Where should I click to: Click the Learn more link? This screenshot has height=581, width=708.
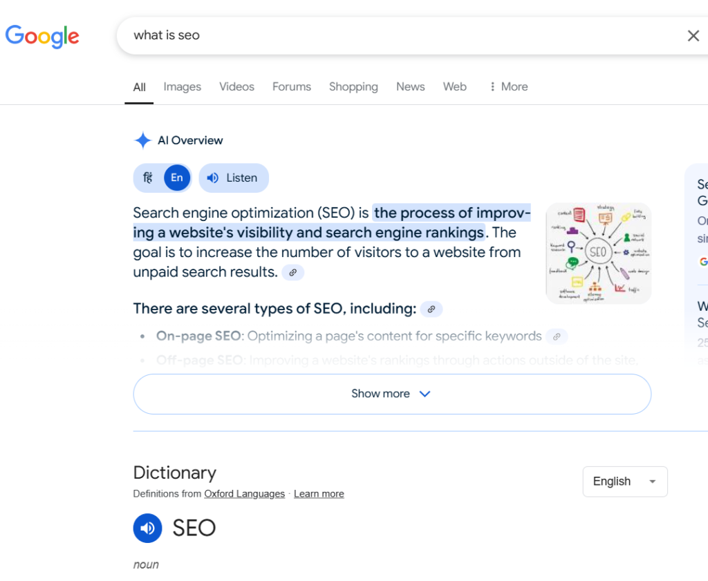(x=319, y=493)
